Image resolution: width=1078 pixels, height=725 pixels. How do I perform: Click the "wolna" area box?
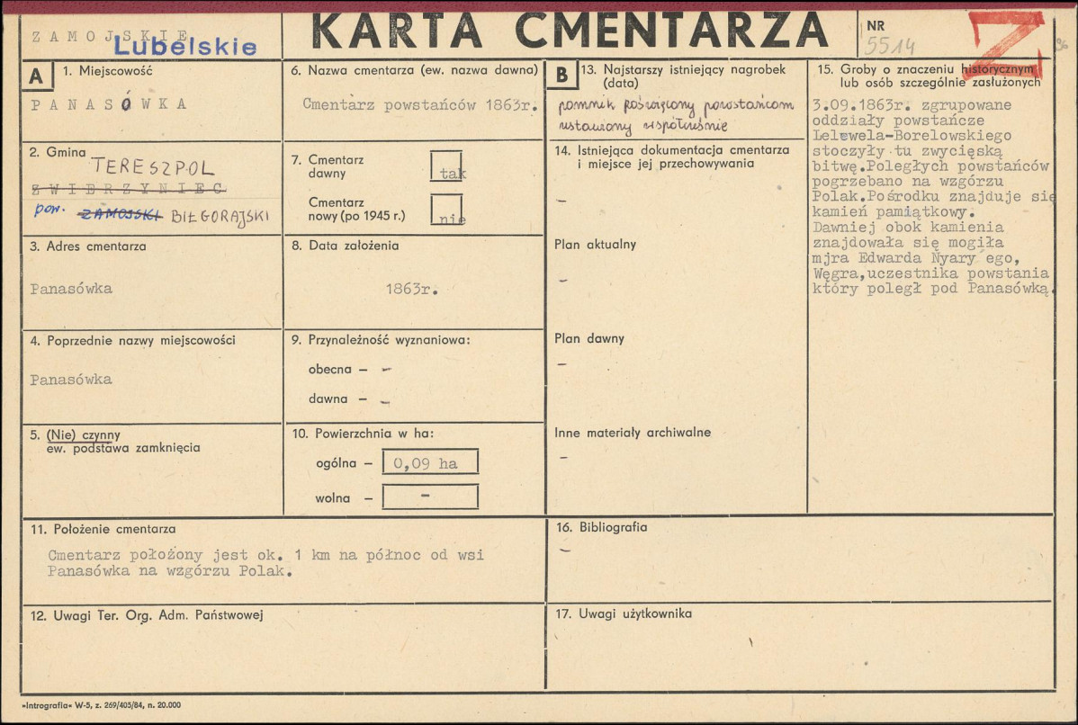click(x=430, y=497)
